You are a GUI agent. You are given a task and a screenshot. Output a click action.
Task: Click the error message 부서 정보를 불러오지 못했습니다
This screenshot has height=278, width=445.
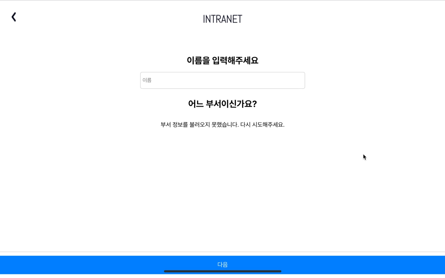pos(222,124)
